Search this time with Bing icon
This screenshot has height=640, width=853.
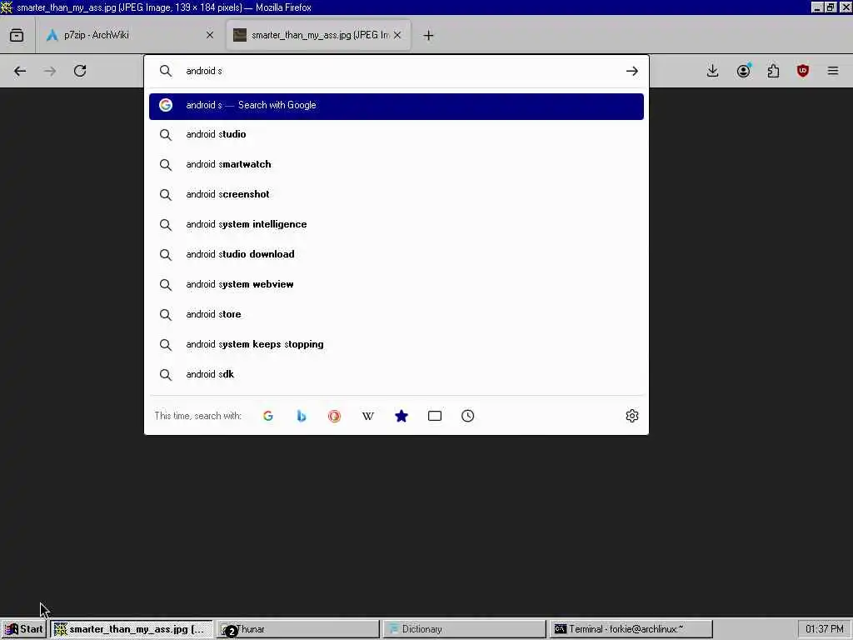(302, 416)
